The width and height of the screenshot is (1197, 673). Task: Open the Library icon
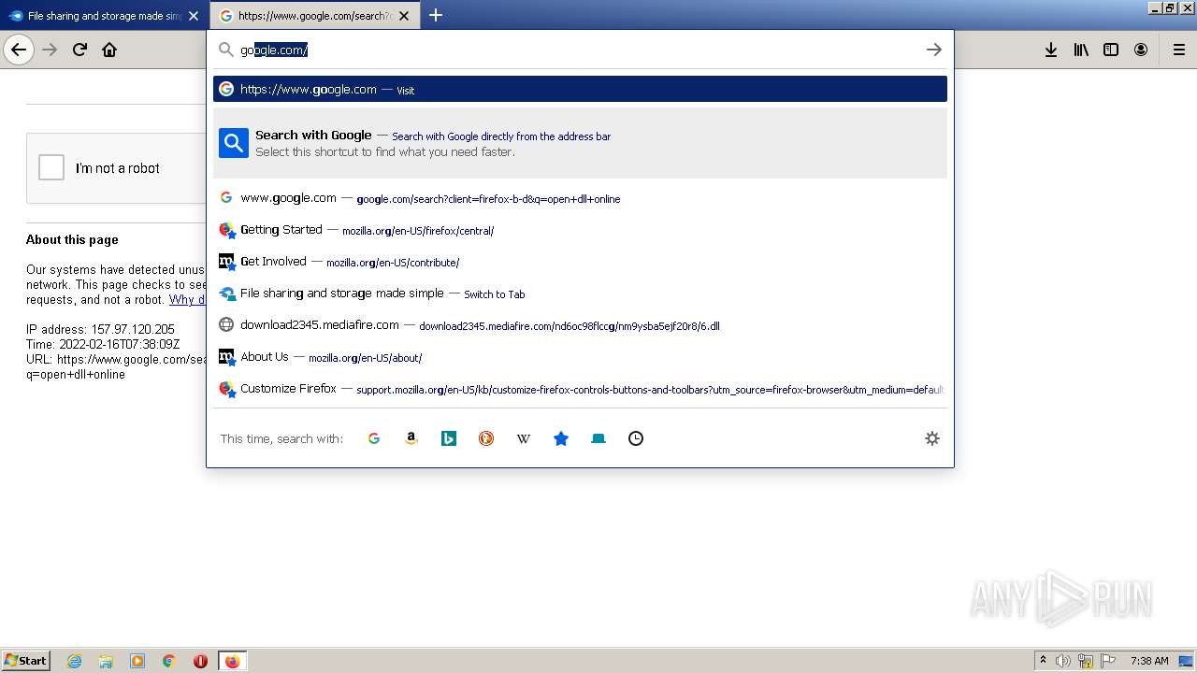pyautogui.click(x=1081, y=50)
